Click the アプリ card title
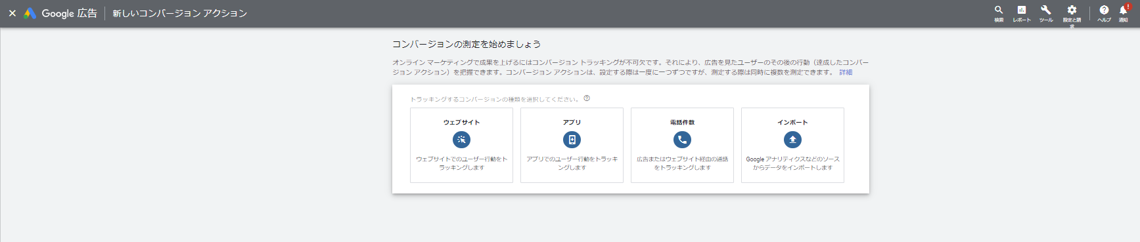Screen dimensions: 1140x242 (x=572, y=122)
